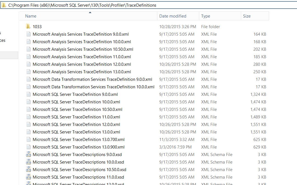
Task: Click the size value 1,489 KB
Action: click(258, 117)
